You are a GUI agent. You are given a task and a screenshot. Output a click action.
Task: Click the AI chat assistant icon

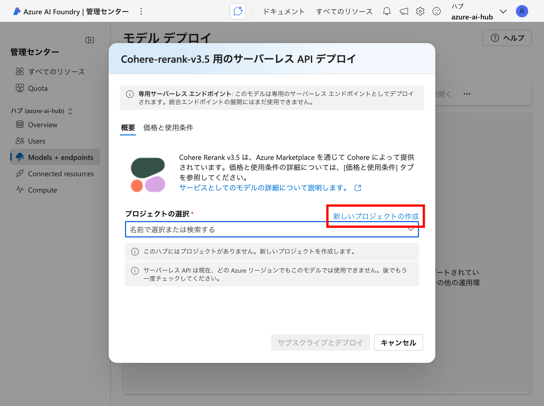point(238,11)
